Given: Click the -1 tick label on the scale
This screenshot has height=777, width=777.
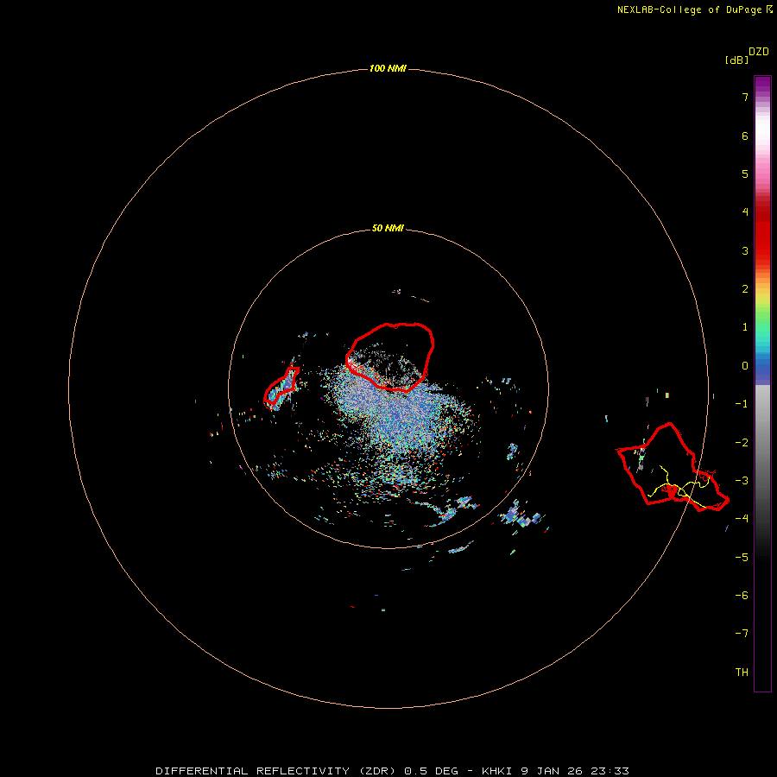Looking at the screenshot, I should click(x=742, y=404).
